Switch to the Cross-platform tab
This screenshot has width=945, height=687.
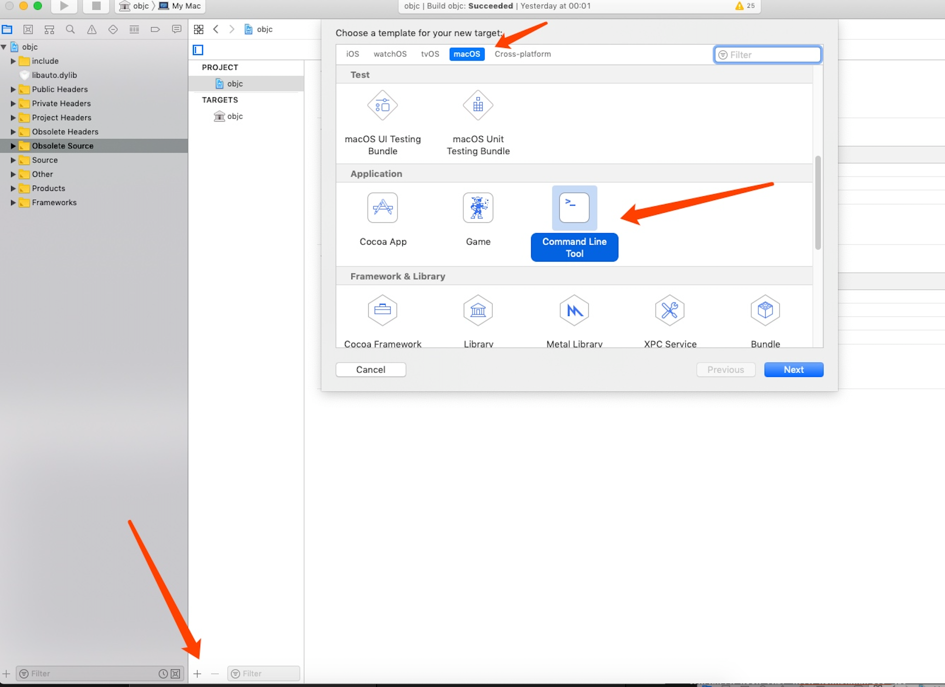[x=522, y=54]
